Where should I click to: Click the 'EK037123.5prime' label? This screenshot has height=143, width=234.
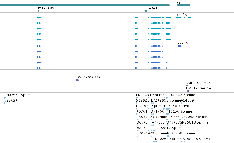[x=152, y=117]
